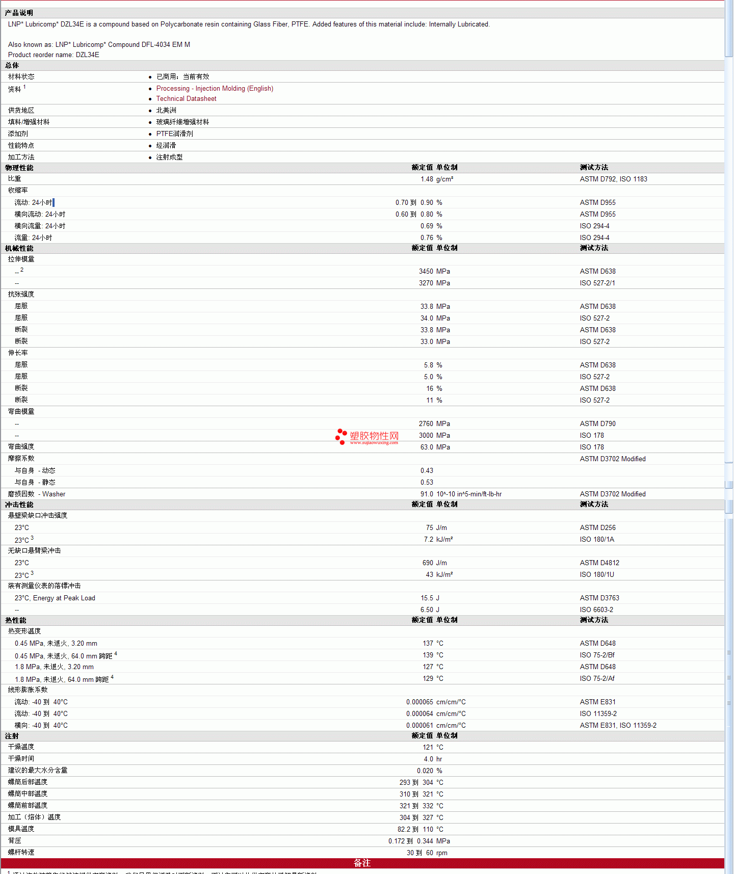This screenshot has width=734, height=874.
Task: Click the ASTM D3763 test method
Action: tap(599, 598)
